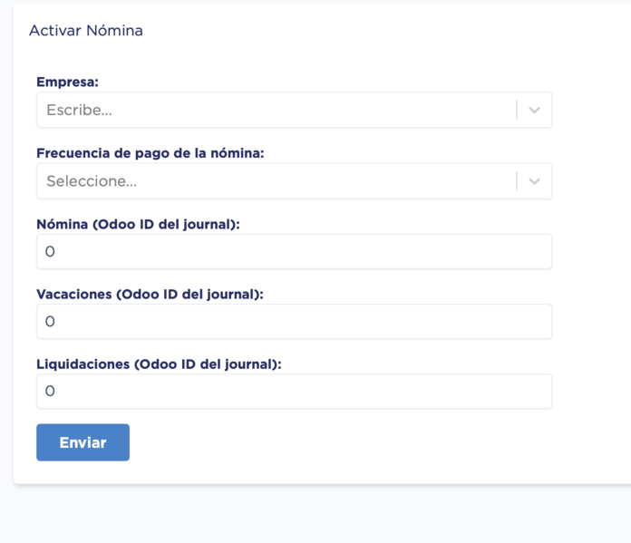Click 'Frecuencia de pago de la nómina:' label
This screenshot has width=631, height=543.
150,153
